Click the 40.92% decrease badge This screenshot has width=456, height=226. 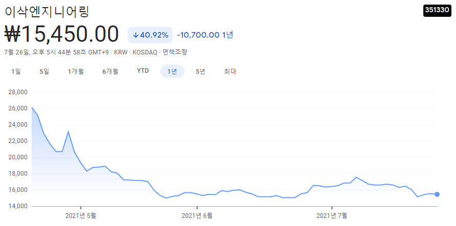tap(150, 35)
